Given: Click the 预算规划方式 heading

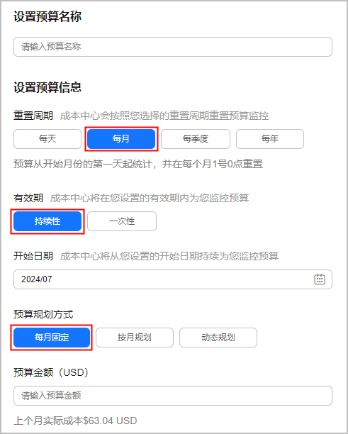Looking at the screenshot, I should pyautogui.click(x=43, y=314).
